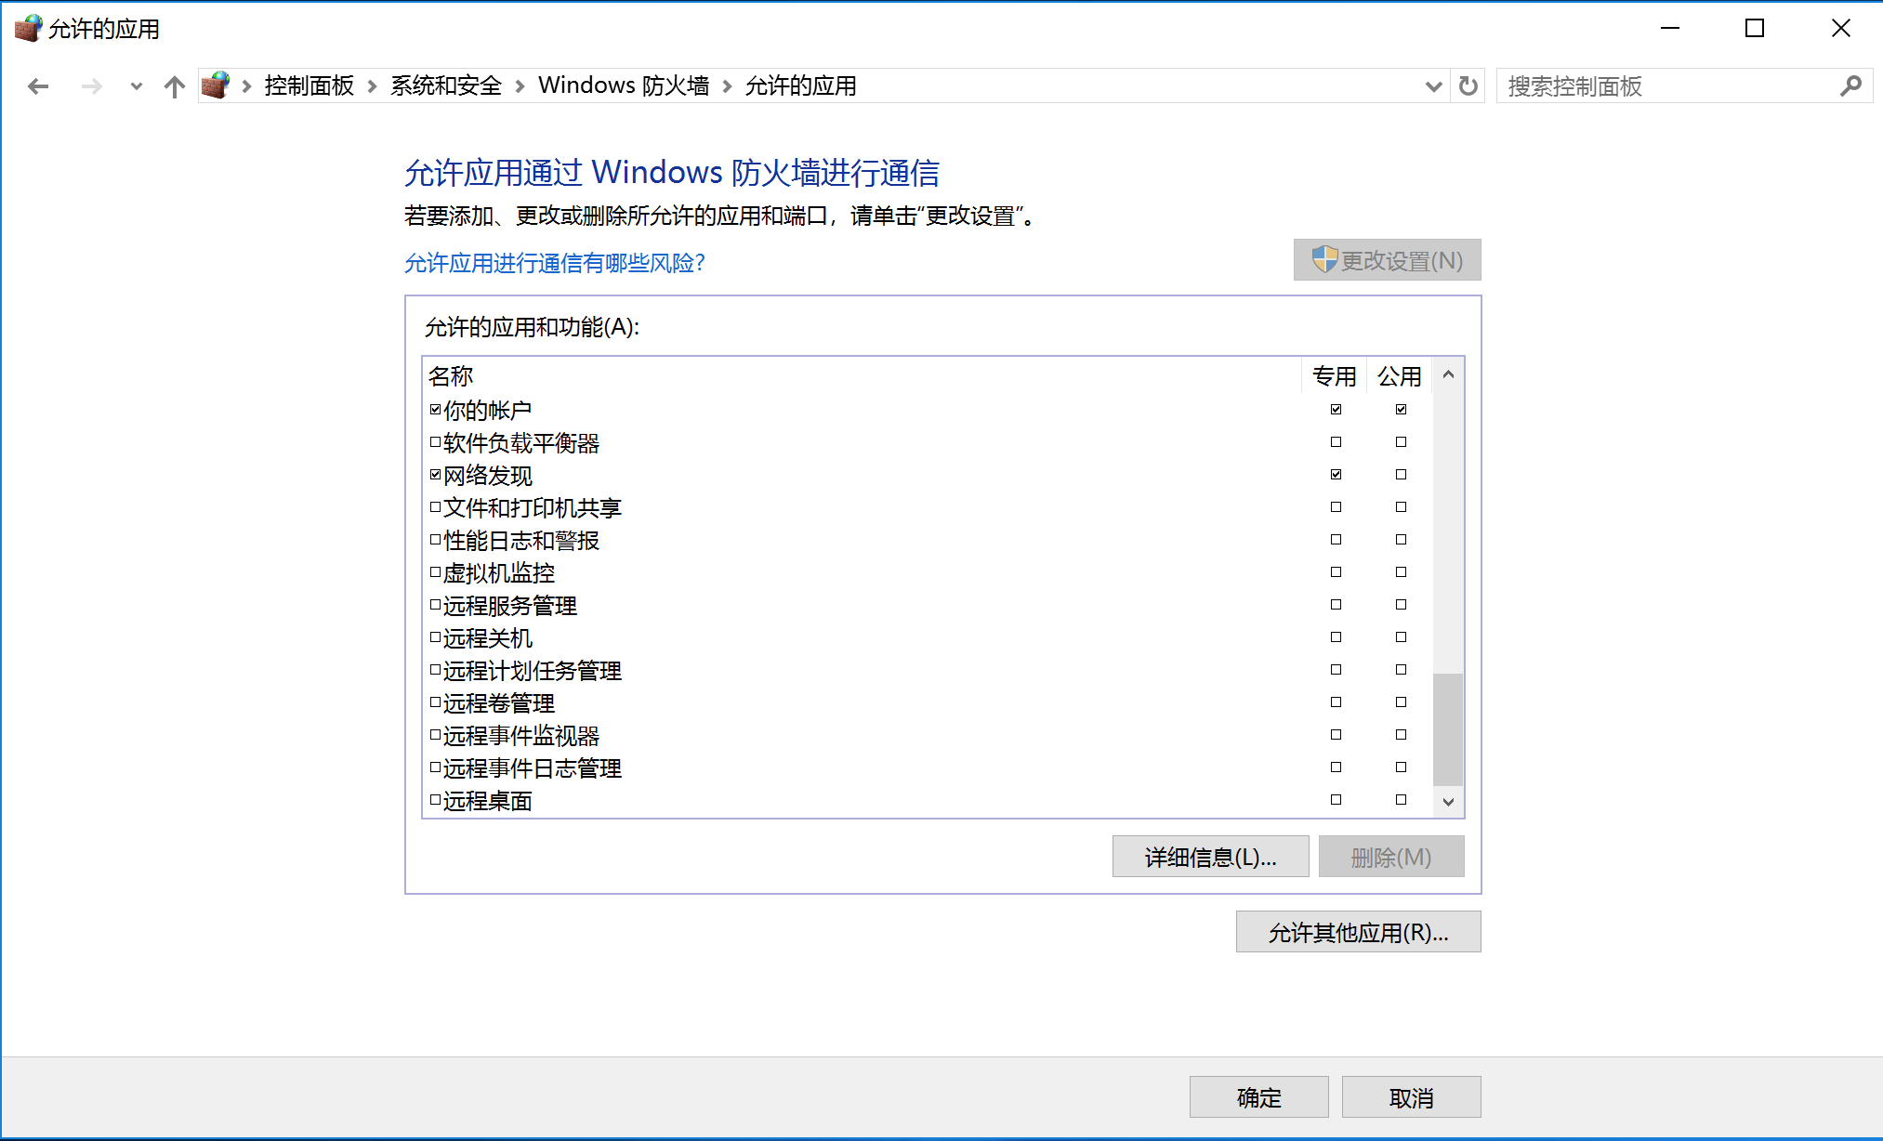Enable 文件和打印机共享 checkbox

click(x=435, y=505)
